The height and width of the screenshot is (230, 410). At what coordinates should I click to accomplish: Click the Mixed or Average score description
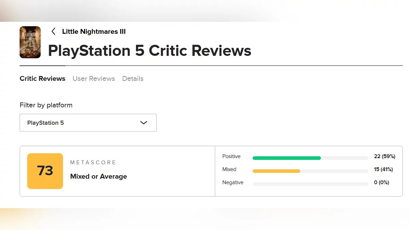pos(98,177)
